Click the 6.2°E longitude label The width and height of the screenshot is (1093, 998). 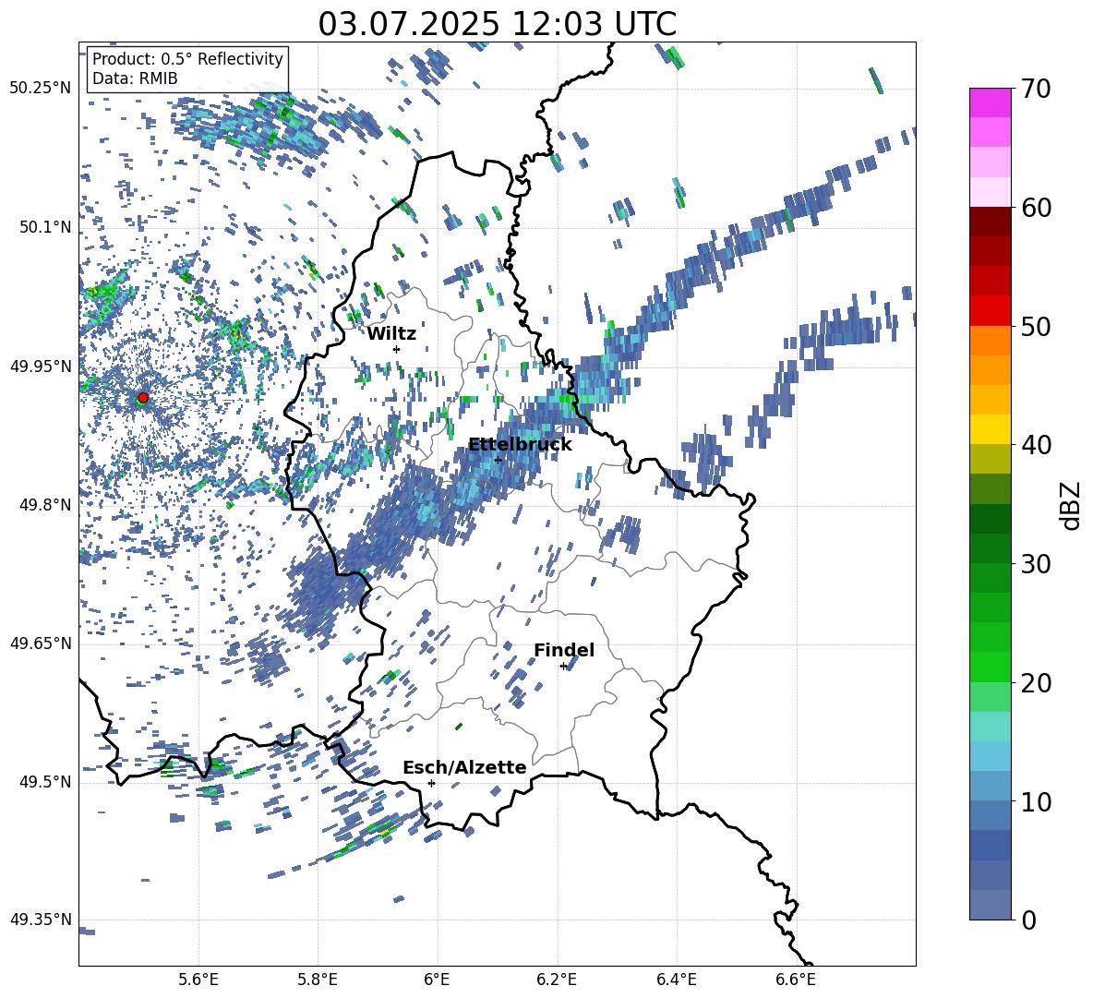coord(557,980)
